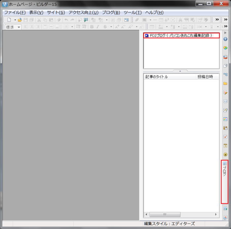Click the article list scroll-right arrow
Image resolution: width=231 pixels, height=229 pixels.
216,214
